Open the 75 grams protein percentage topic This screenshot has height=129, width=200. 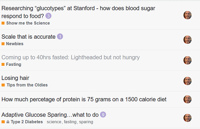(84, 99)
